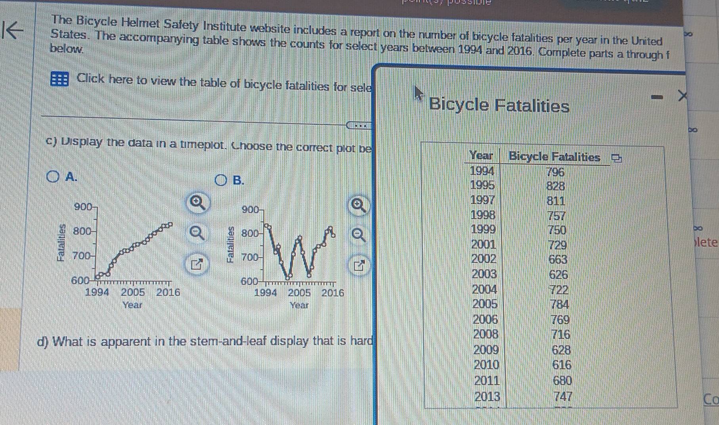Viewport: 719px width, 425px height.
Task: Select answer option B
Action: (221, 181)
